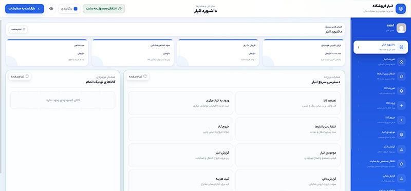Open the ثبت هزینه quick-access card
Viewport: 411px width, 191px height.
point(181,181)
